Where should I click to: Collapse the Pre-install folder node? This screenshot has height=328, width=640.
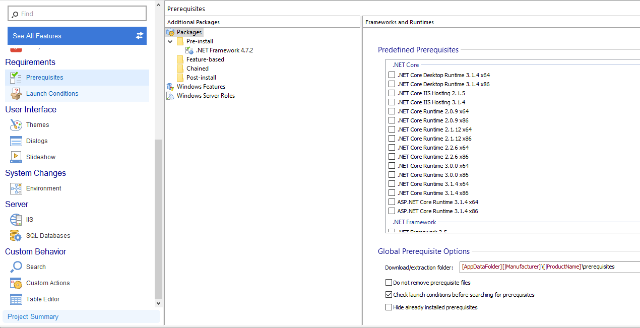[170, 41]
